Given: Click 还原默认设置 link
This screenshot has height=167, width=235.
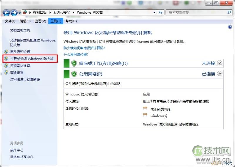Looking at the screenshot, I should (x=20, y=66).
